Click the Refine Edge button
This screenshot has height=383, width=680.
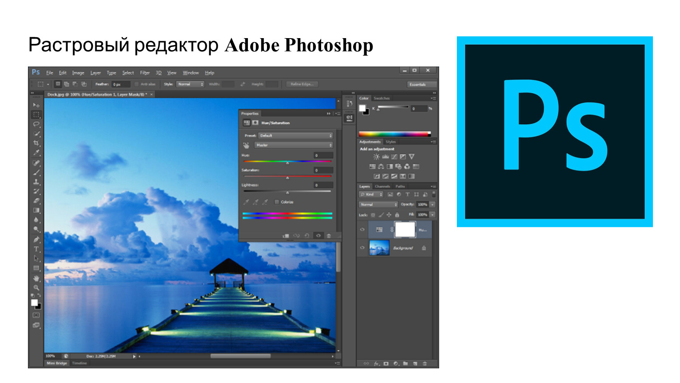(x=302, y=84)
